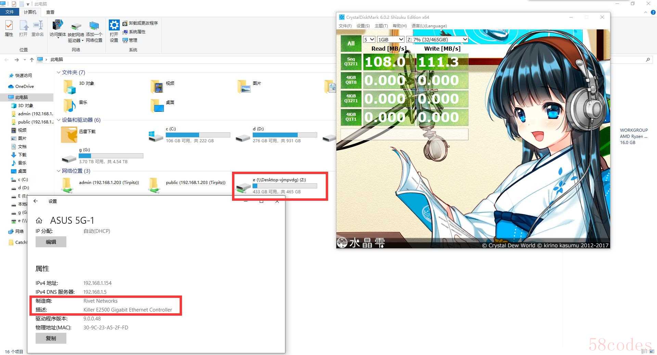The width and height of the screenshot is (657, 355).
Task: Click the comment box below the CrystalDiskMark results
Action: pos(404,134)
